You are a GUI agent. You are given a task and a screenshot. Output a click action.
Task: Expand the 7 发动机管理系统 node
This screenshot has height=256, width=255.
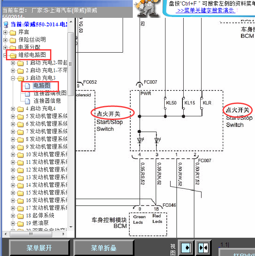13,132
